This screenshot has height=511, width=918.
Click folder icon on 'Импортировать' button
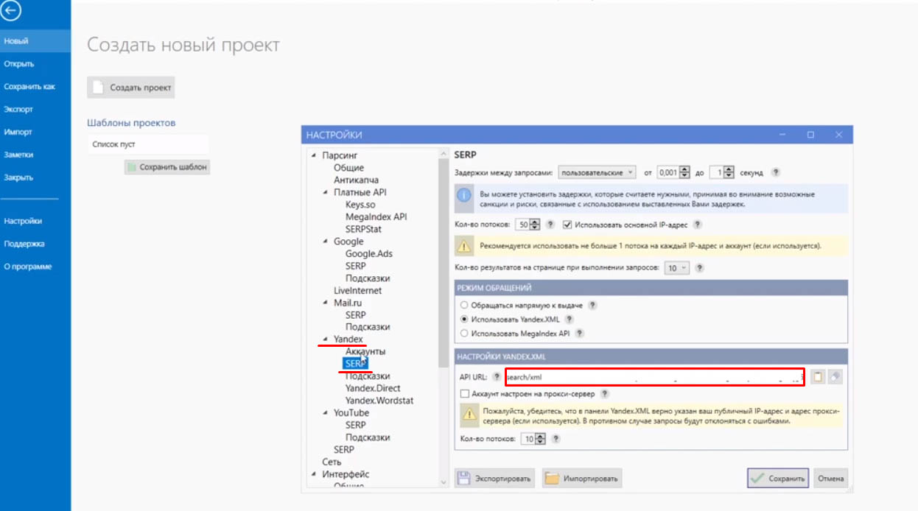(x=552, y=478)
